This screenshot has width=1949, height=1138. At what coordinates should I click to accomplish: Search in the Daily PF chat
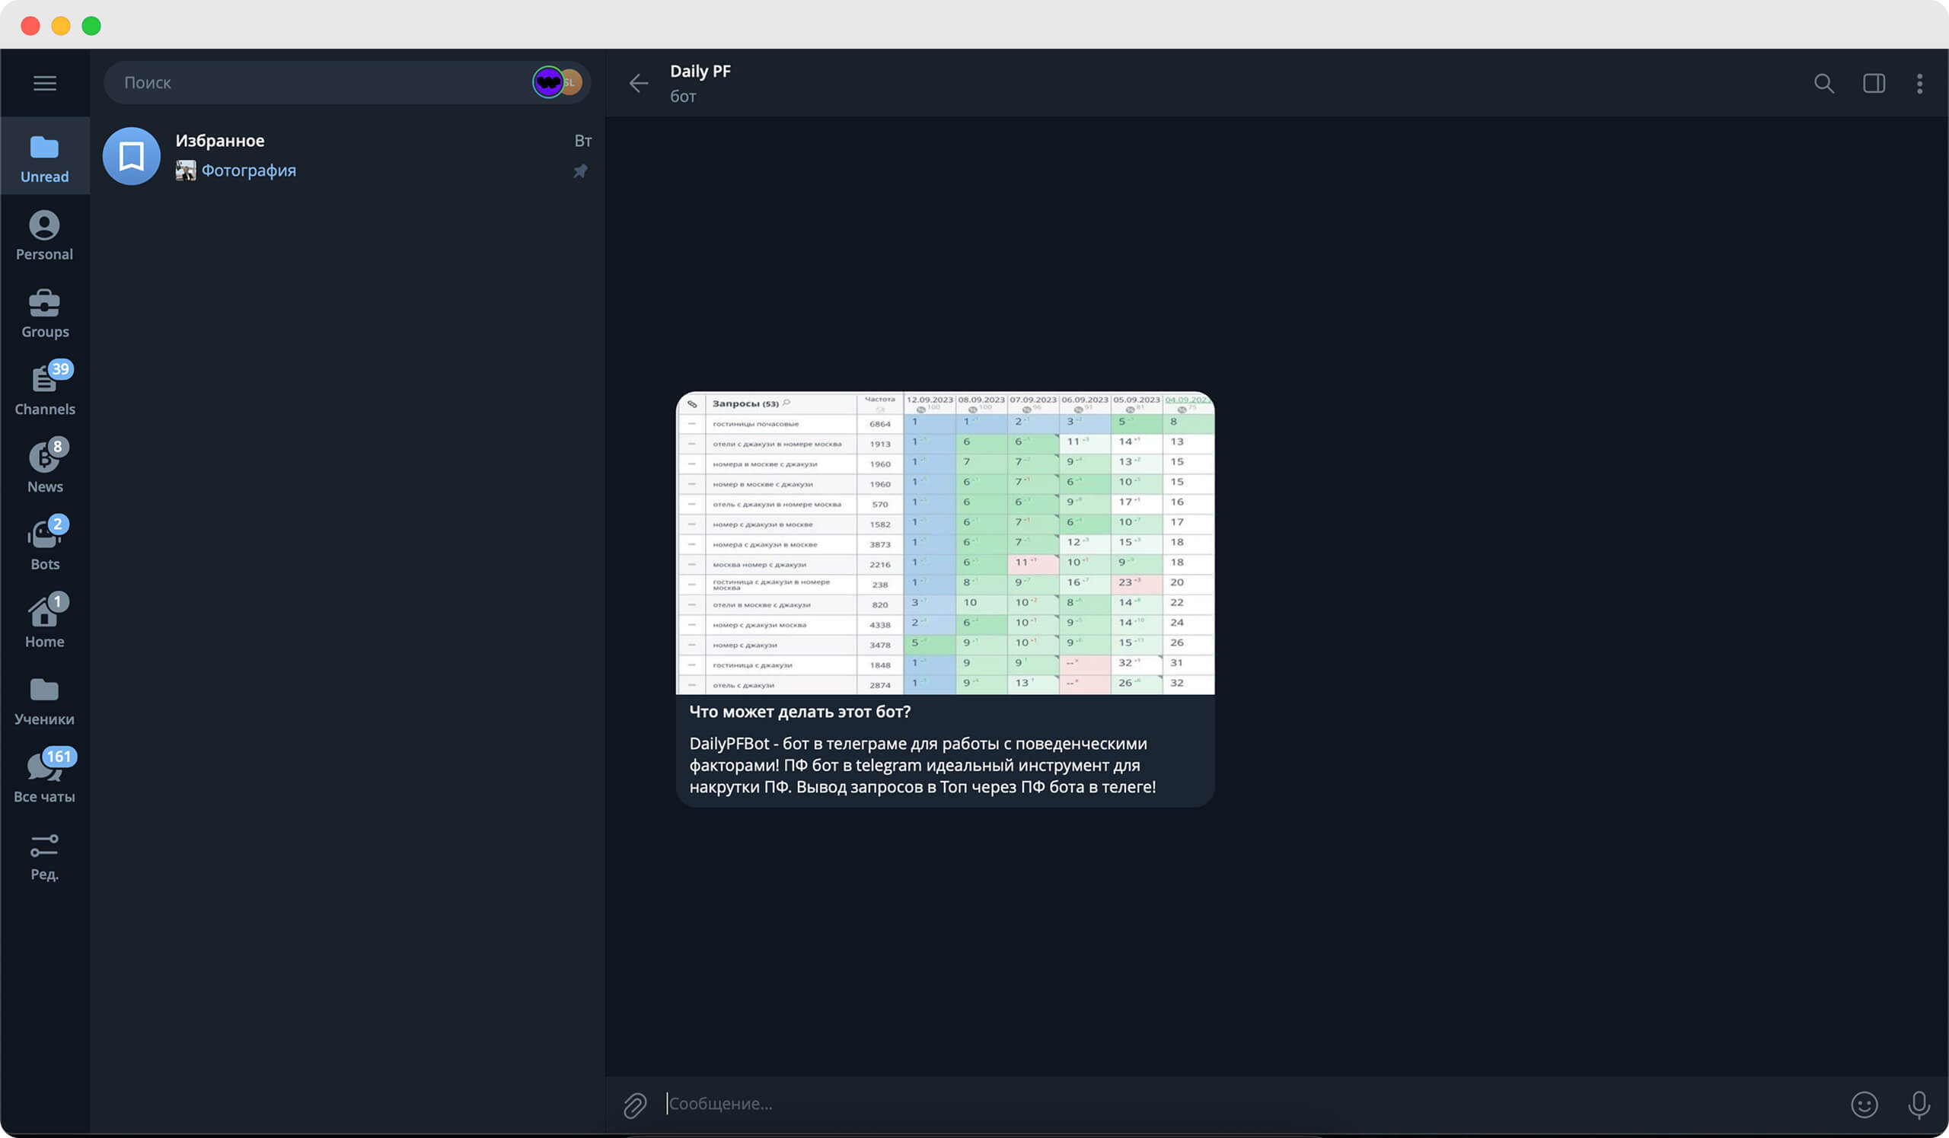pos(1823,83)
